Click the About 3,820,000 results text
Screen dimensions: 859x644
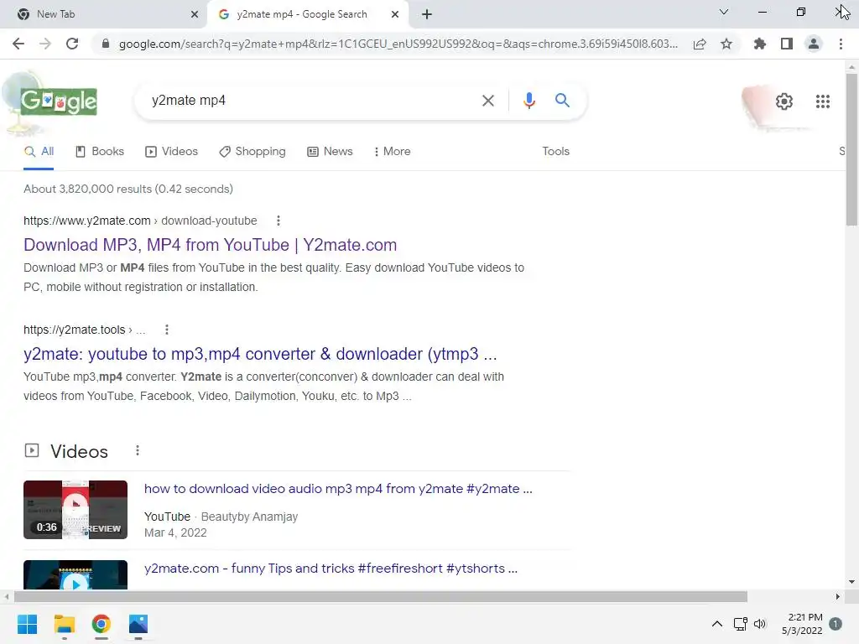tap(128, 189)
